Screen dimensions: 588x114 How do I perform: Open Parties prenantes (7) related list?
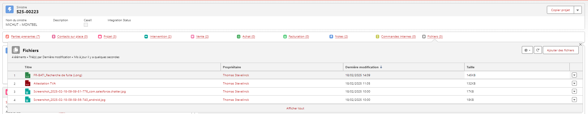(x=25, y=37)
